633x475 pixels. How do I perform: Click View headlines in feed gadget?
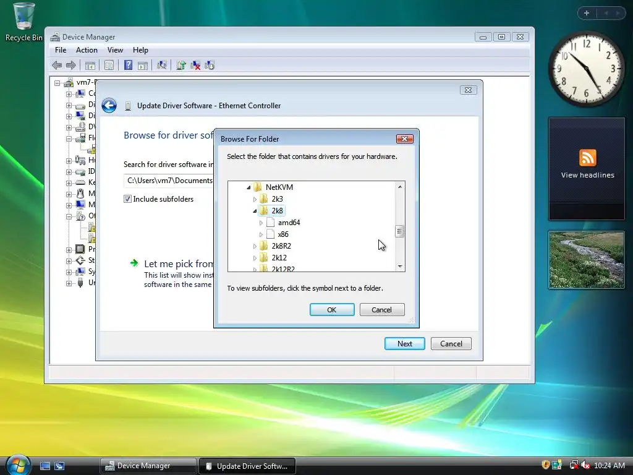(x=587, y=175)
